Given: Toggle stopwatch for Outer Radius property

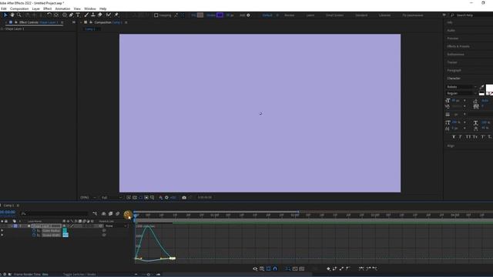Looking at the screenshot, I should [34, 231].
